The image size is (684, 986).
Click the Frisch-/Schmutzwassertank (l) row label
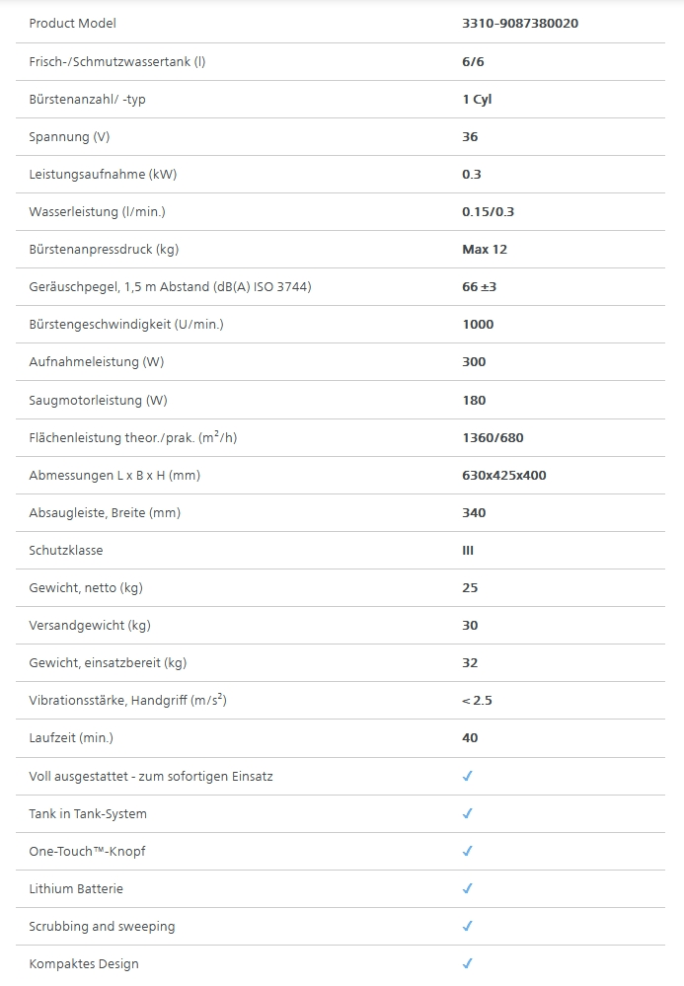(x=116, y=61)
